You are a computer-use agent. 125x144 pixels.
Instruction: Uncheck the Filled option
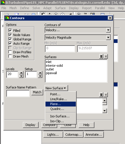pos(10,31)
